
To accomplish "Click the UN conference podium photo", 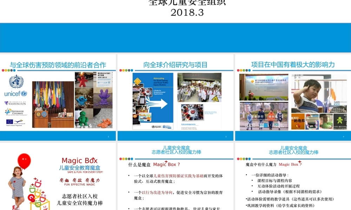I will point(53,104).
